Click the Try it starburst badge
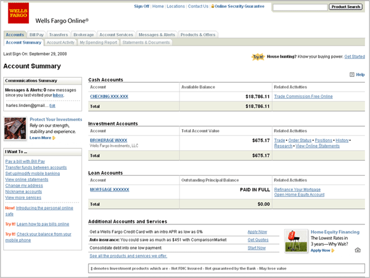 pos(258,57)
